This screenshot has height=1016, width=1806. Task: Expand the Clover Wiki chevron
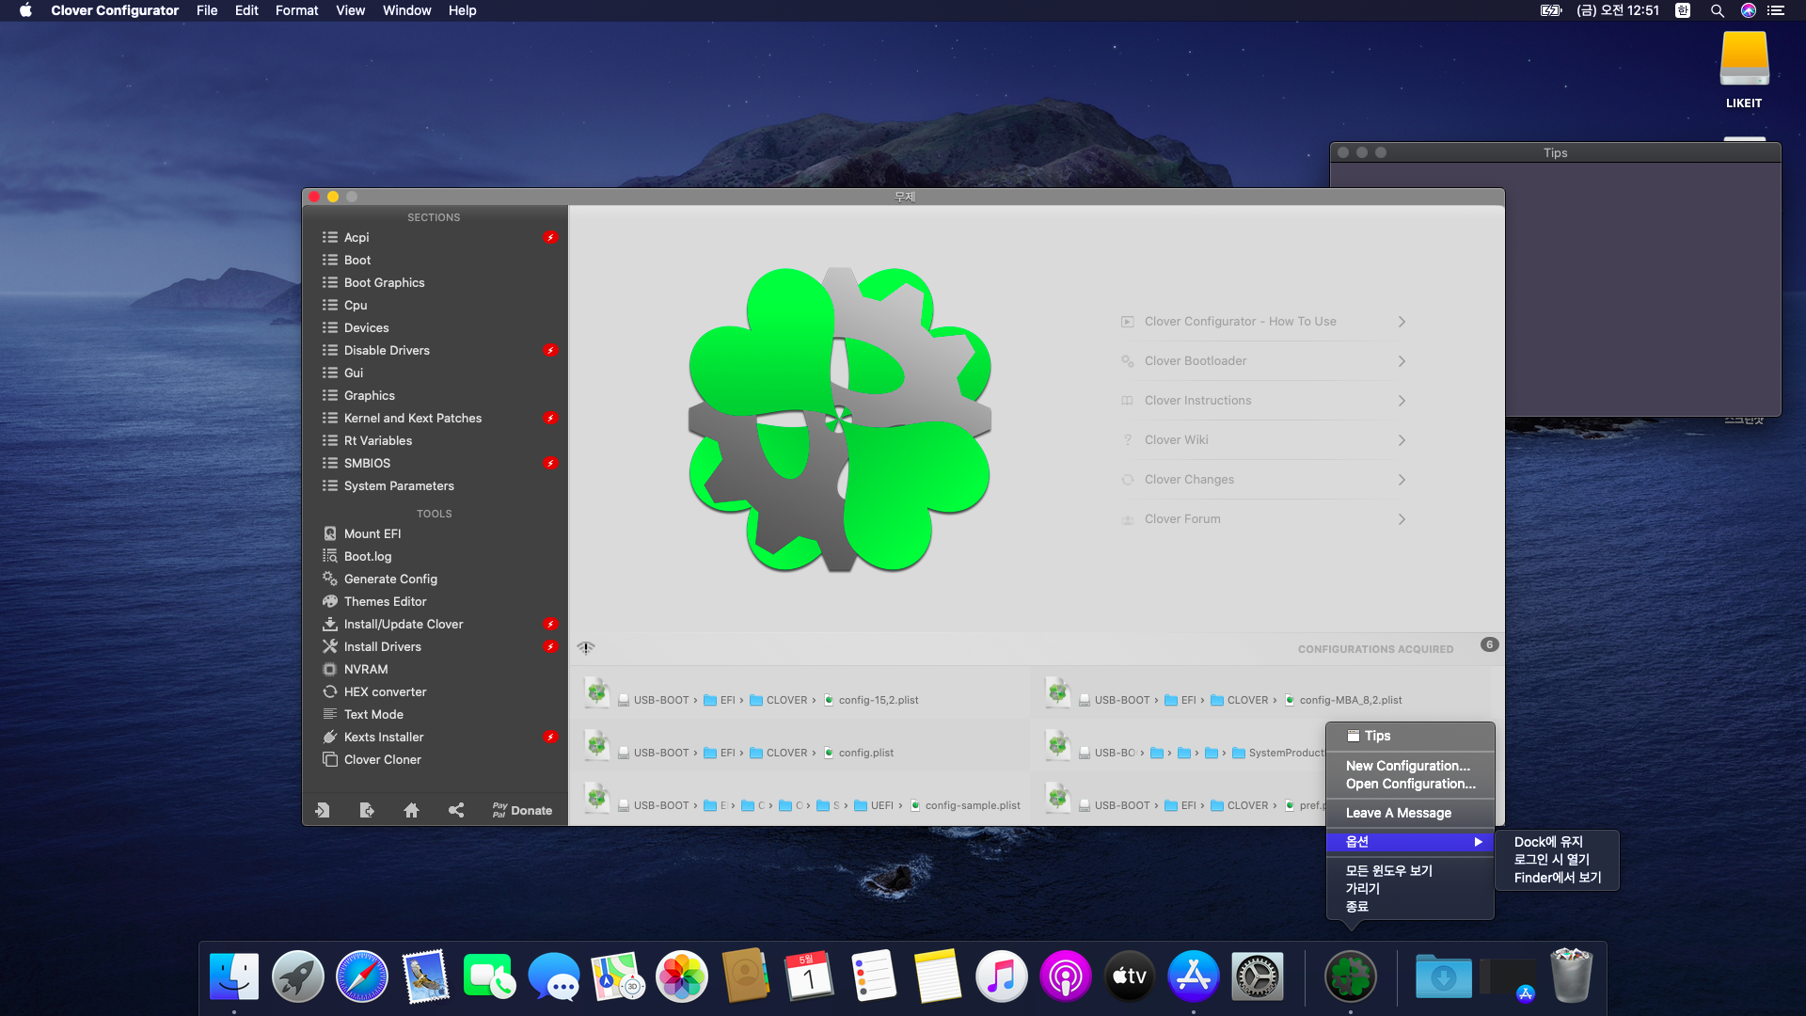1402,440
